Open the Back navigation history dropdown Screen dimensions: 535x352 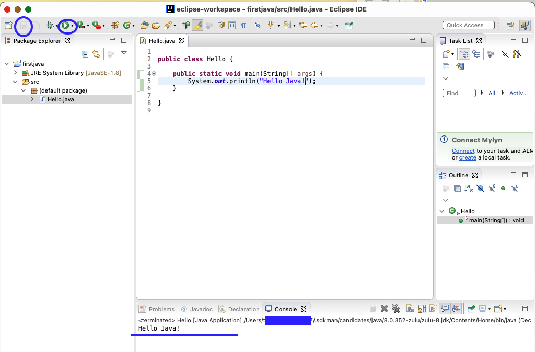(x=321, y=26)
